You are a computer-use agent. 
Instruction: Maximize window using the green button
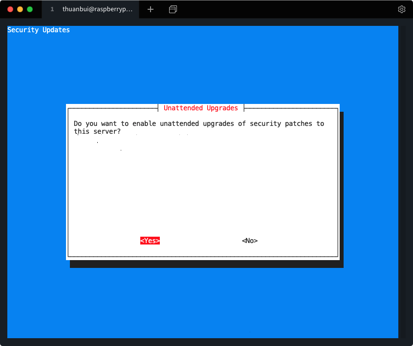coord(30,9)
